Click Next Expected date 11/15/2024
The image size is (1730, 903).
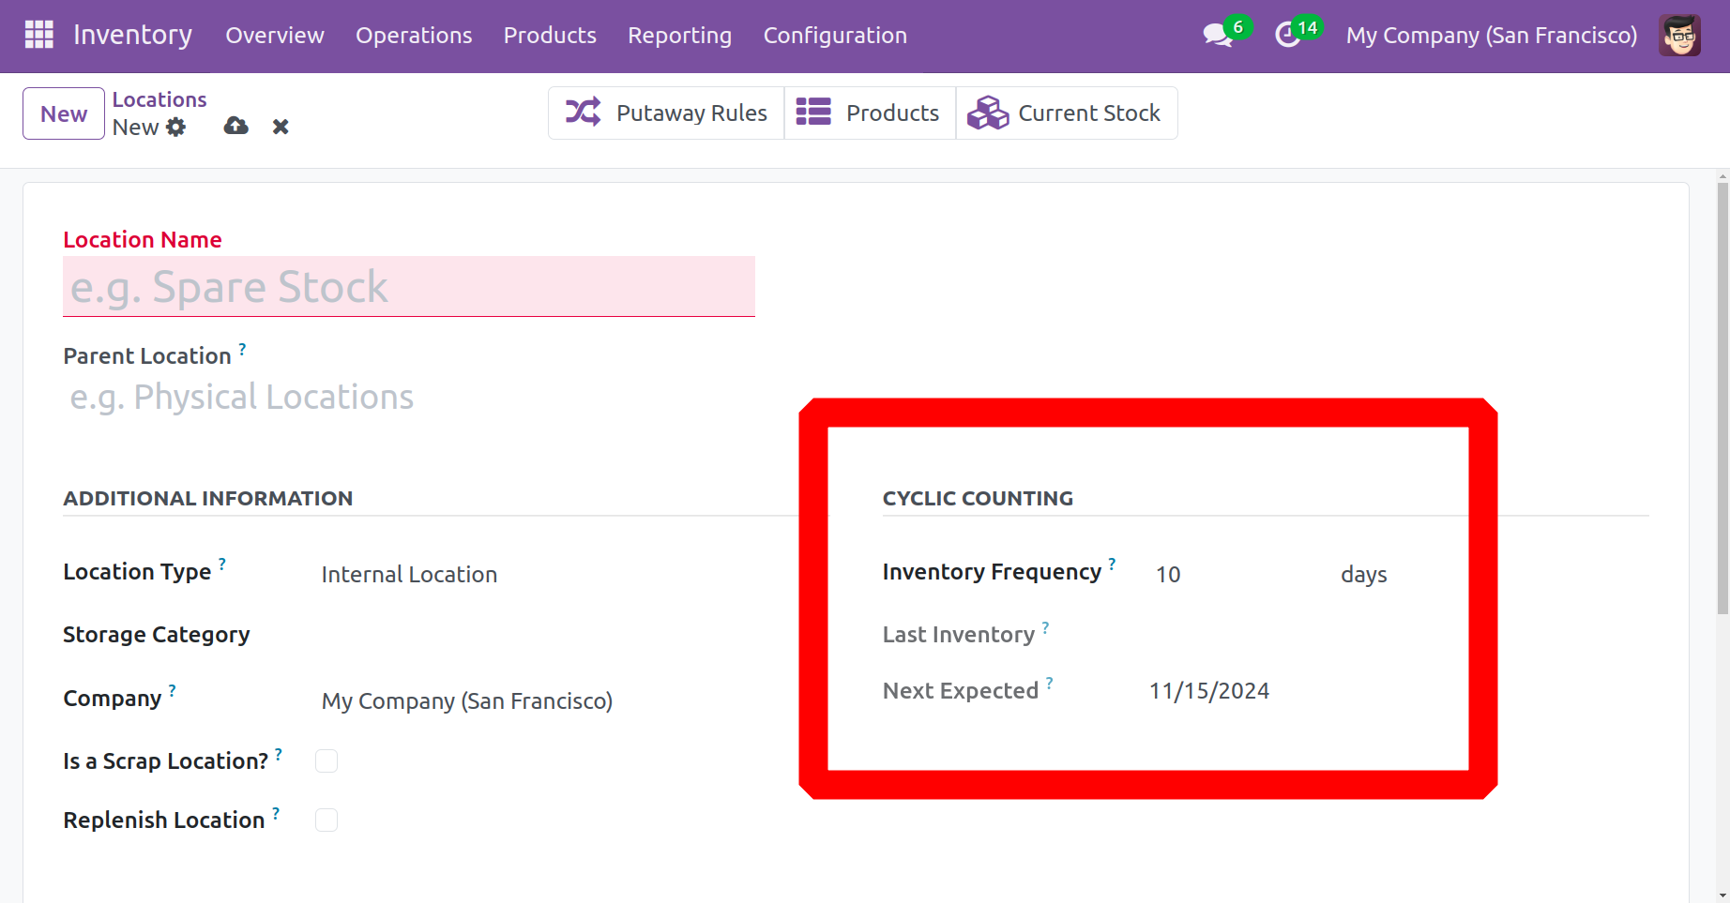click(x=1209, y=691)
